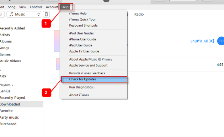Select Recently Added in sidebar
The height and width of the screenshot is (137, 224).
tap(12, 28)
